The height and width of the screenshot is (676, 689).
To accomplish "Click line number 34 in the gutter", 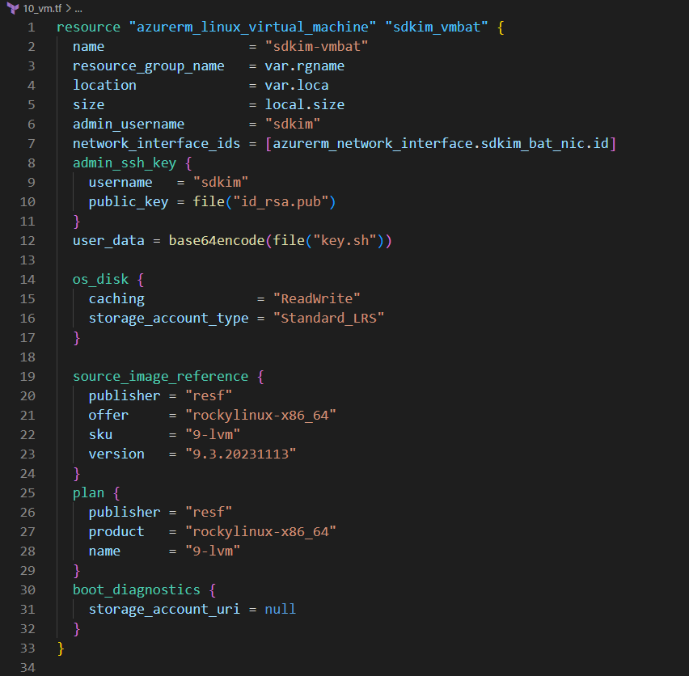I will coord(27,668).
